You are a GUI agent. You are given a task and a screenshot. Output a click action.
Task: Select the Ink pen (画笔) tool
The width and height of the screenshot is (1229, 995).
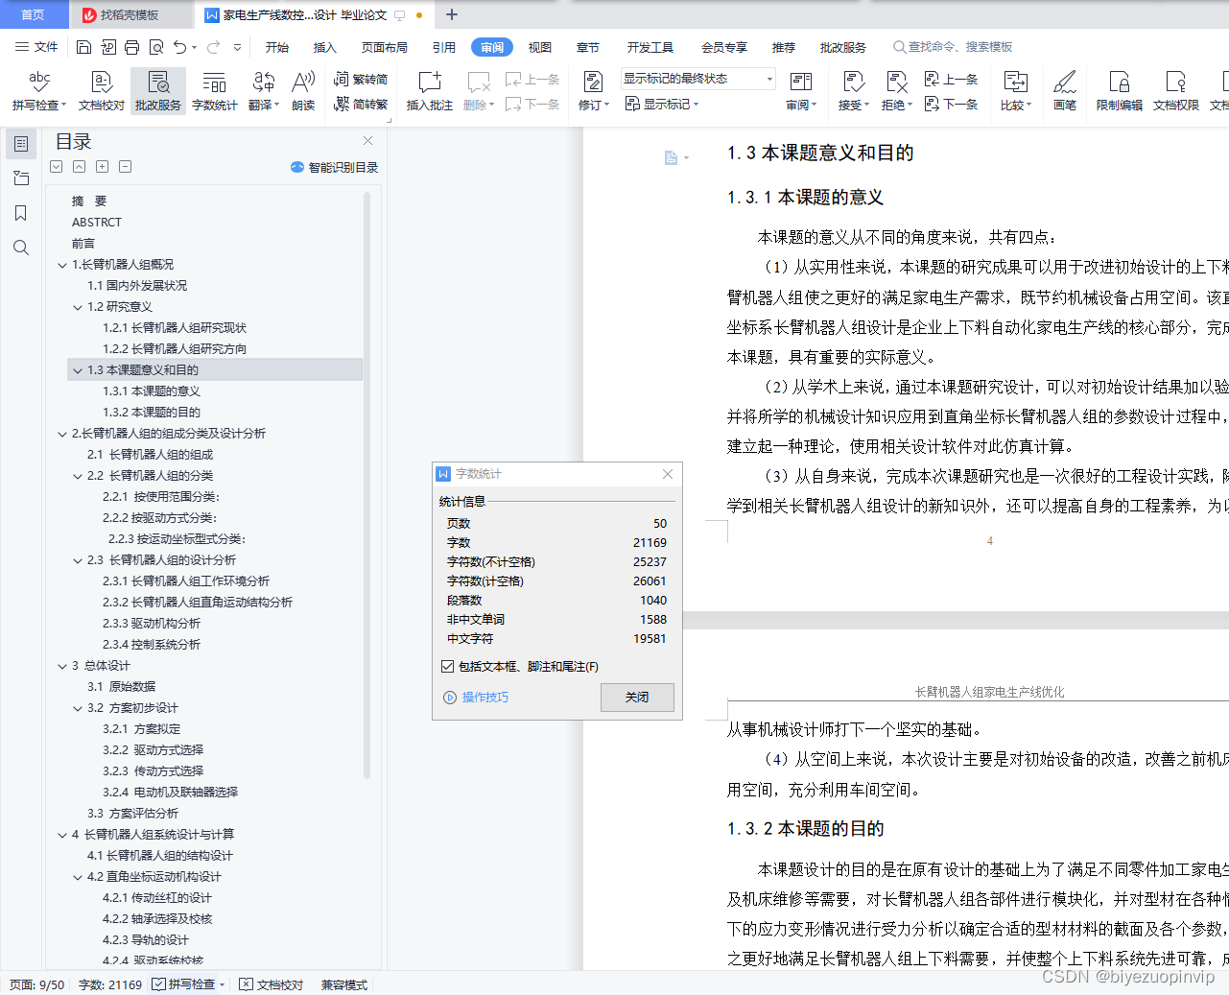click(1065, 91)
